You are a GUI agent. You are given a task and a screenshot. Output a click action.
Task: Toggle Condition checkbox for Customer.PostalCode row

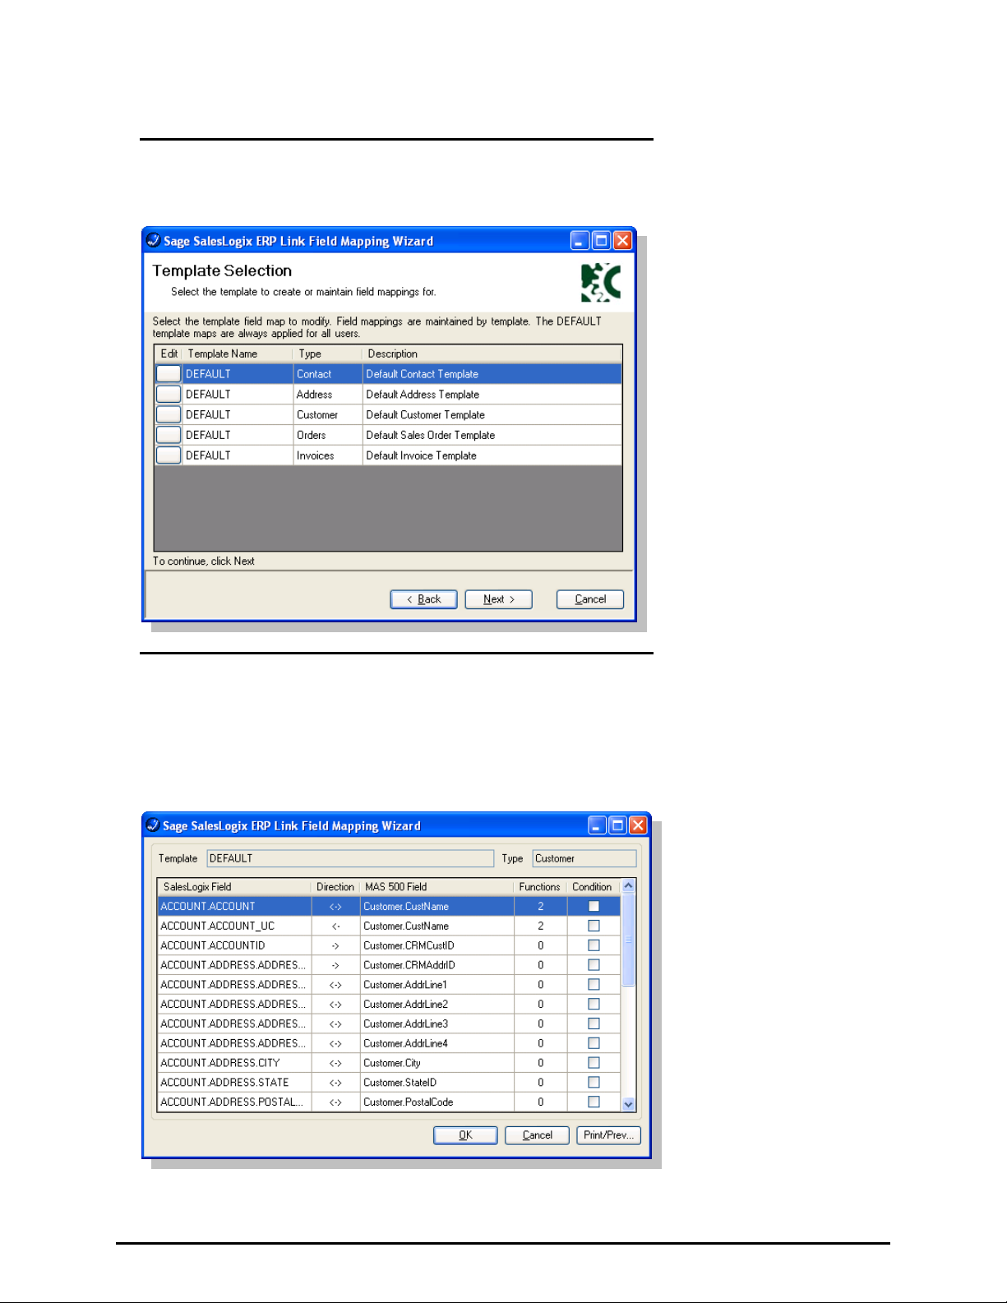[594, 1102]
